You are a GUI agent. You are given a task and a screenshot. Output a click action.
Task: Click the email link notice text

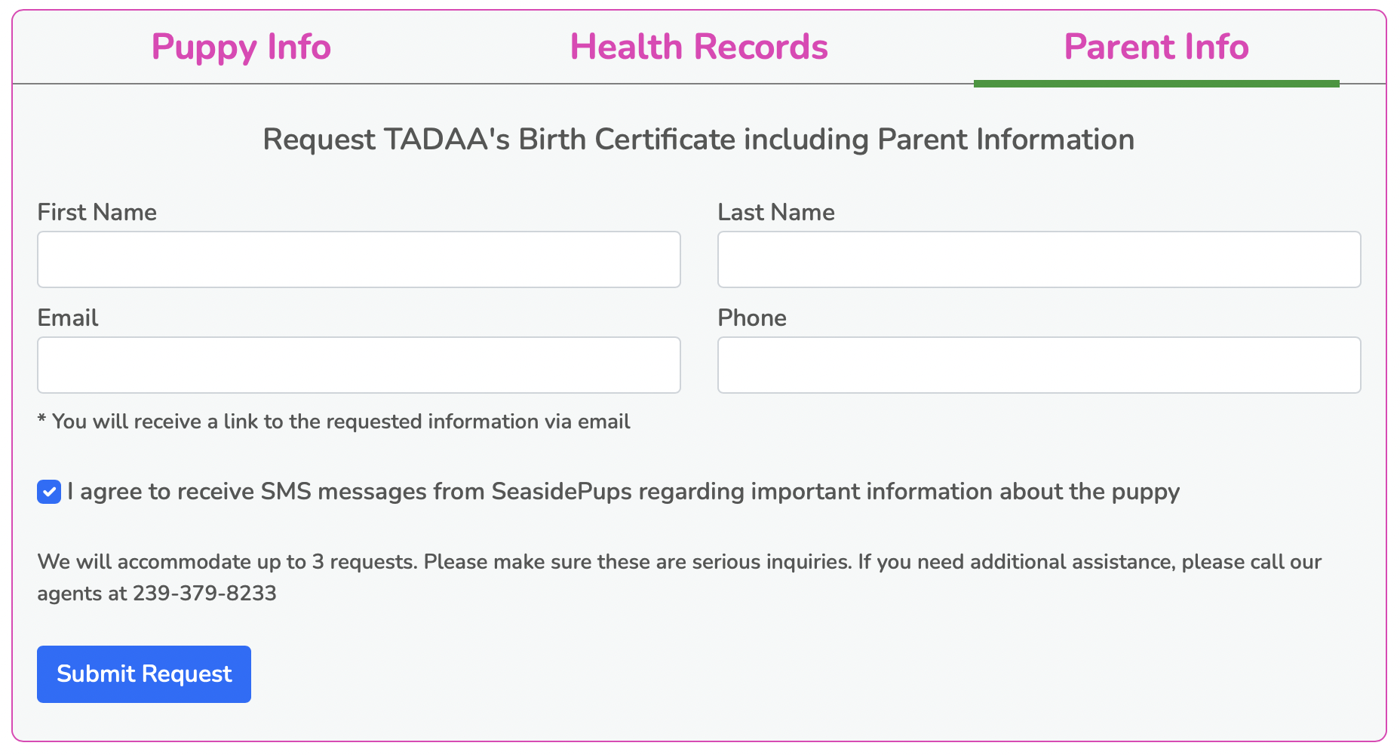[x=333, y=422]
